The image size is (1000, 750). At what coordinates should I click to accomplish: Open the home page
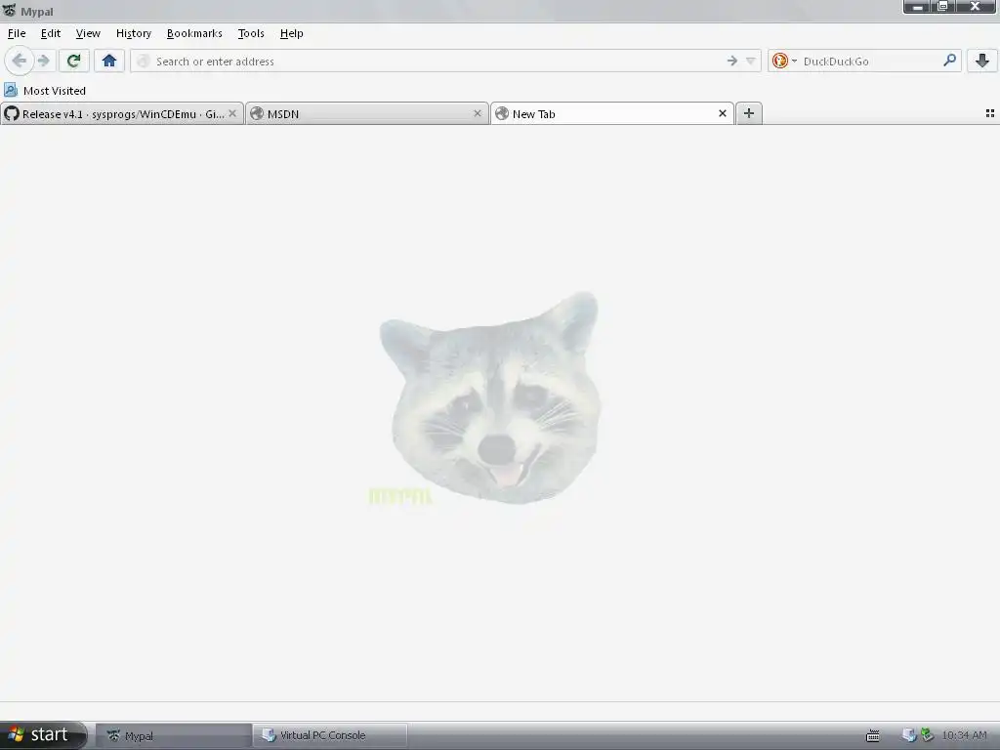[x=109, y=62]
